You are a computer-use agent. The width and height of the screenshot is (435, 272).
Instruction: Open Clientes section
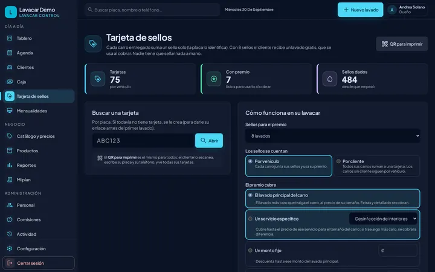(39, 67)
